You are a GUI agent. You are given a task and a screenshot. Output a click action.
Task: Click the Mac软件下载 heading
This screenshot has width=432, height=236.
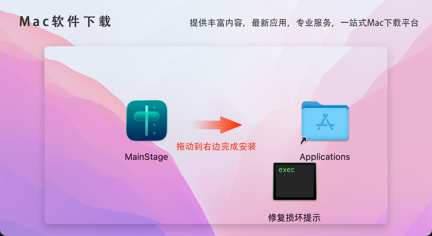(x=65, y=22)
